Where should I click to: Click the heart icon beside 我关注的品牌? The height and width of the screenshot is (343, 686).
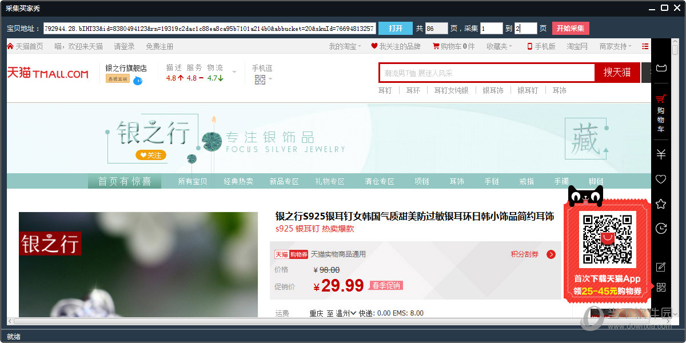click(374, 46)
